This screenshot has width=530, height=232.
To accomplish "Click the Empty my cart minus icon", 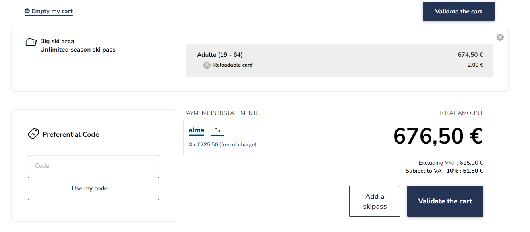I will tap(27, 11).
